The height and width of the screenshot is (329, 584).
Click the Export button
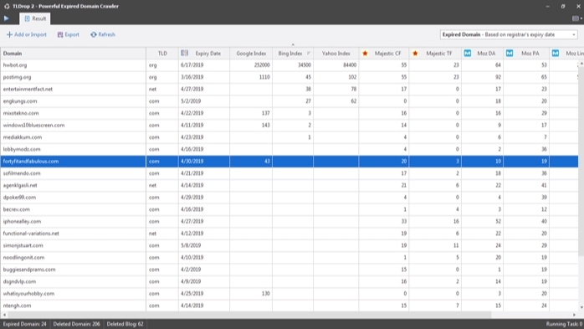click(x=68, y=34)
